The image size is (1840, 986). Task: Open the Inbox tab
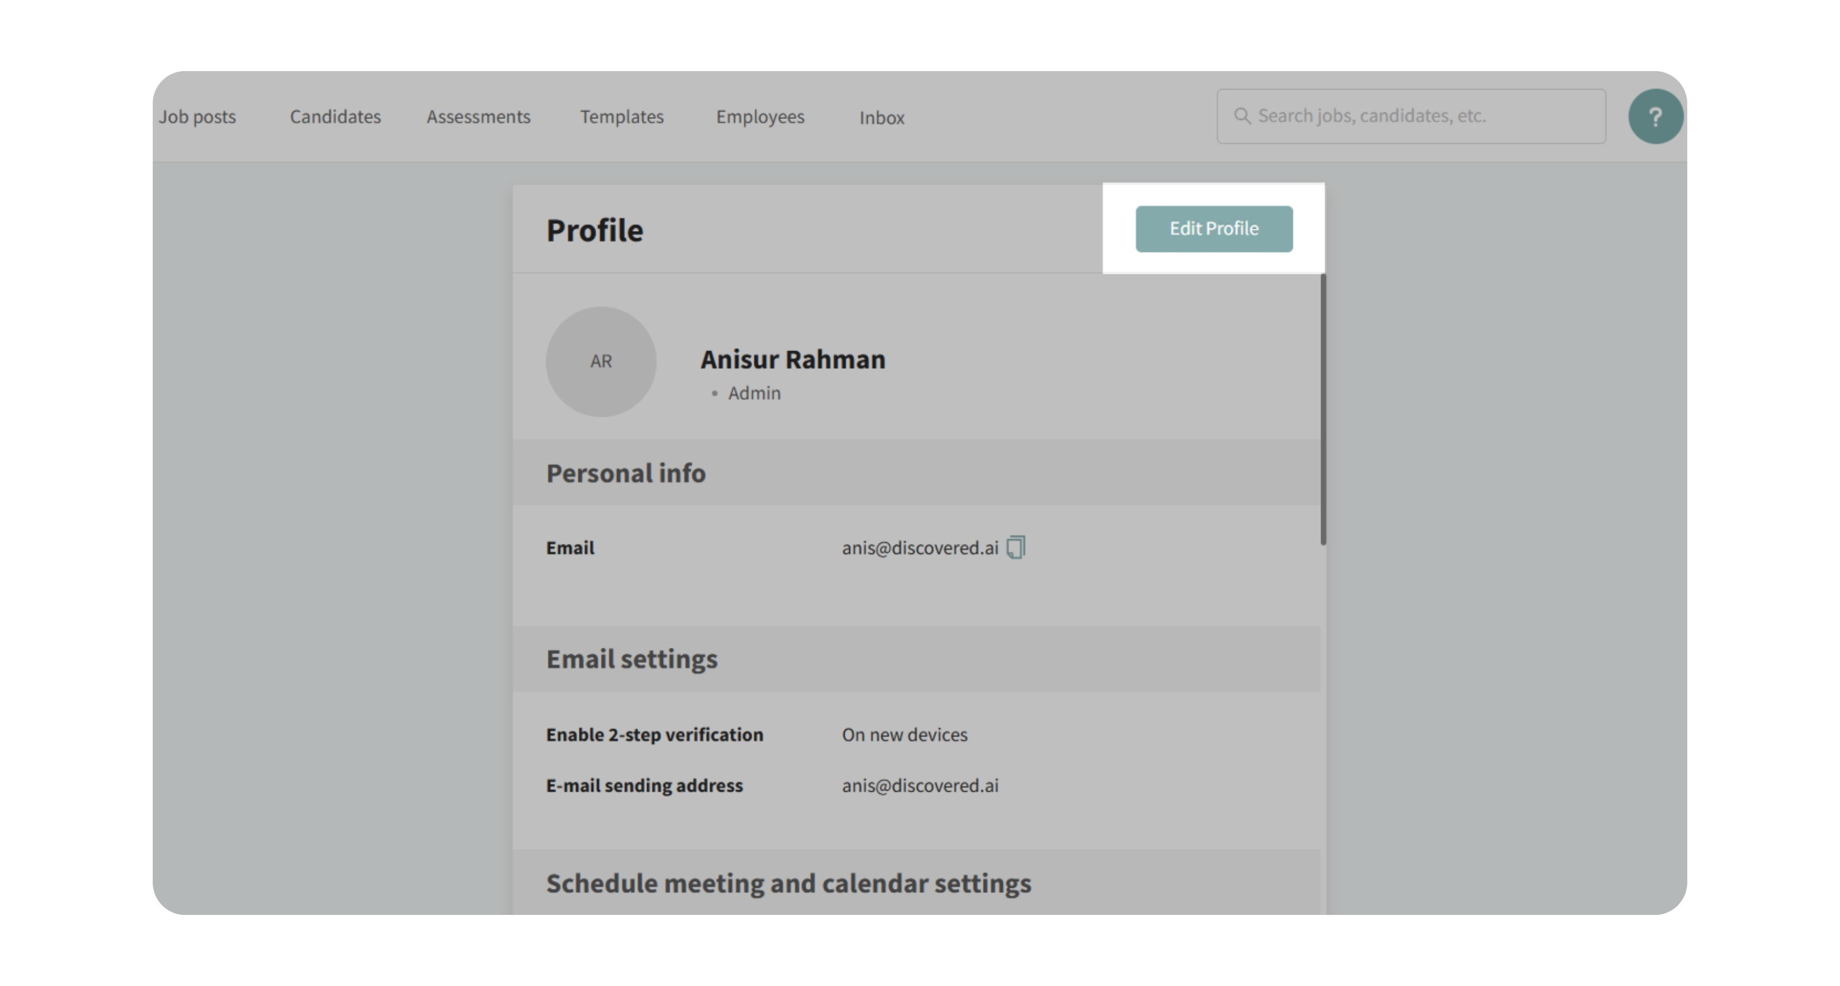point(881,118)
